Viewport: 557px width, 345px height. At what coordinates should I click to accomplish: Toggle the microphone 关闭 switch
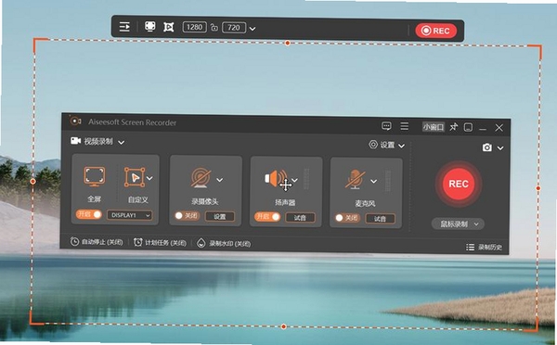(x=347, y=218)
